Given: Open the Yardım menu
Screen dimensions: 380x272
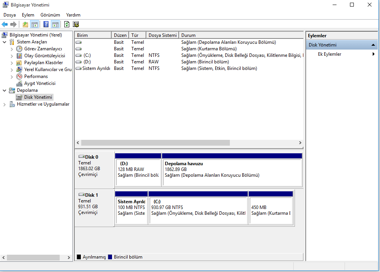Looking at the screenshot, I should pyautogui.click(x=73, y=15).
